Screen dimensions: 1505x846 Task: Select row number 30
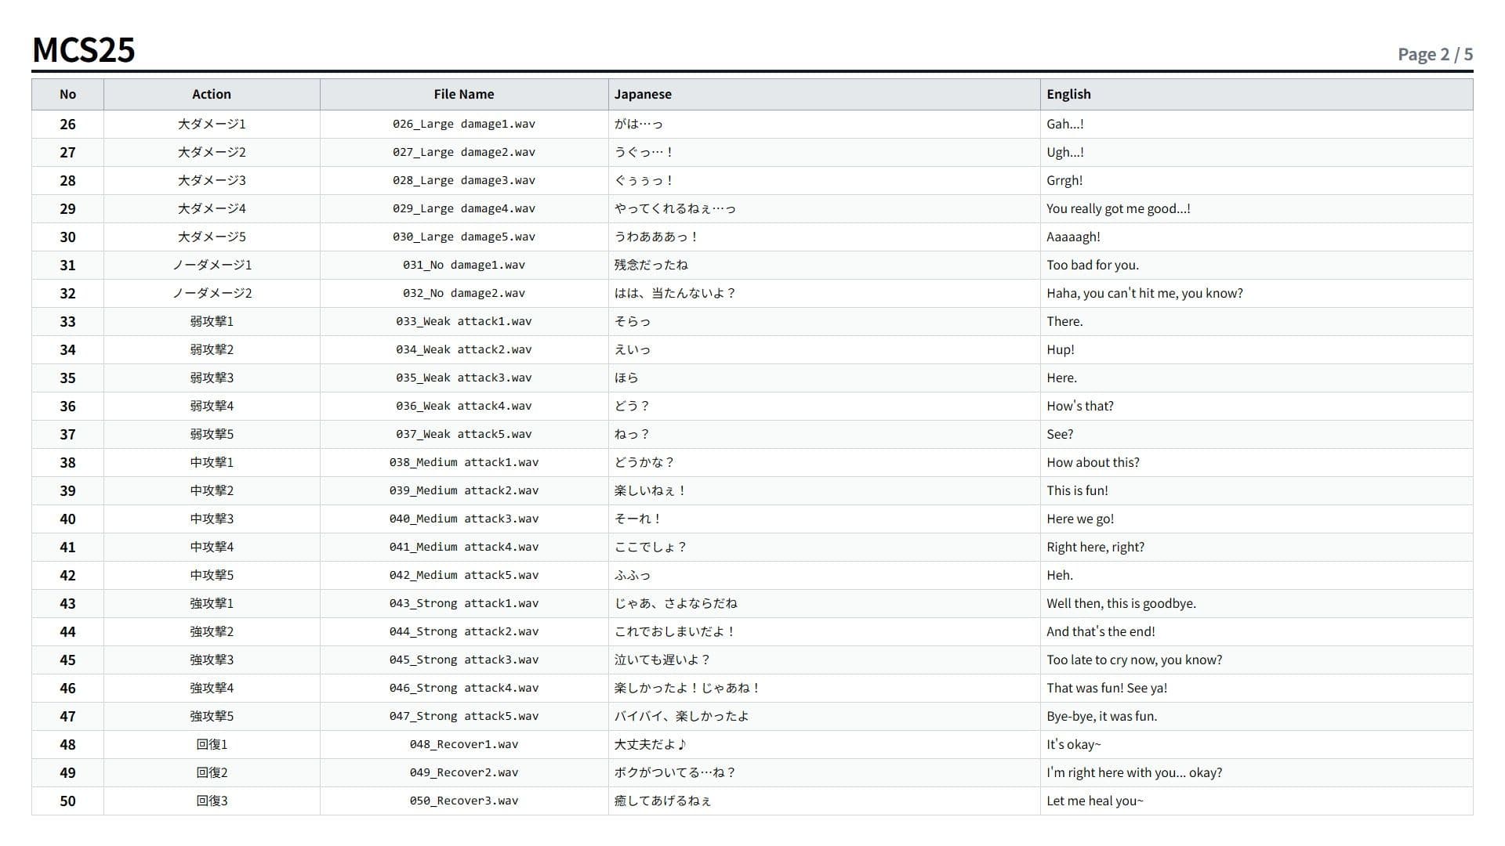pyautogui.click(x=67, y=237)
